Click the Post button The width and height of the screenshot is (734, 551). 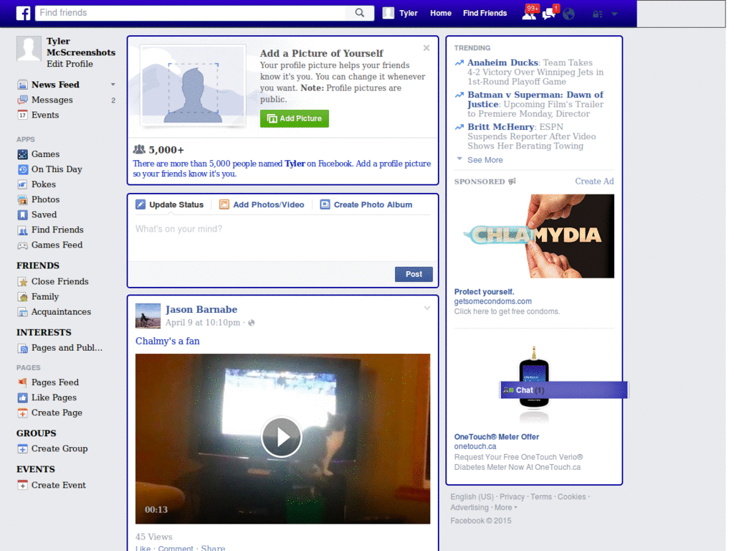click(x=414, y=274)
